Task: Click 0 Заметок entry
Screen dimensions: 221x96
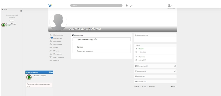Action: point(142,52)
